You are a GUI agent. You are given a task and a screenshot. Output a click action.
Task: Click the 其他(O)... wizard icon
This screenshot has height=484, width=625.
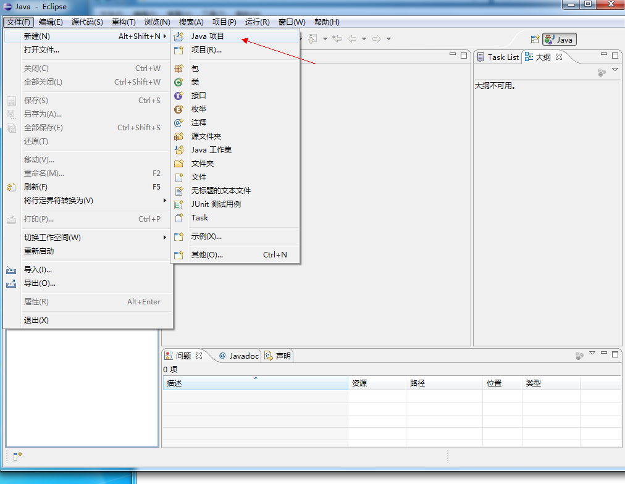point(178,254)
